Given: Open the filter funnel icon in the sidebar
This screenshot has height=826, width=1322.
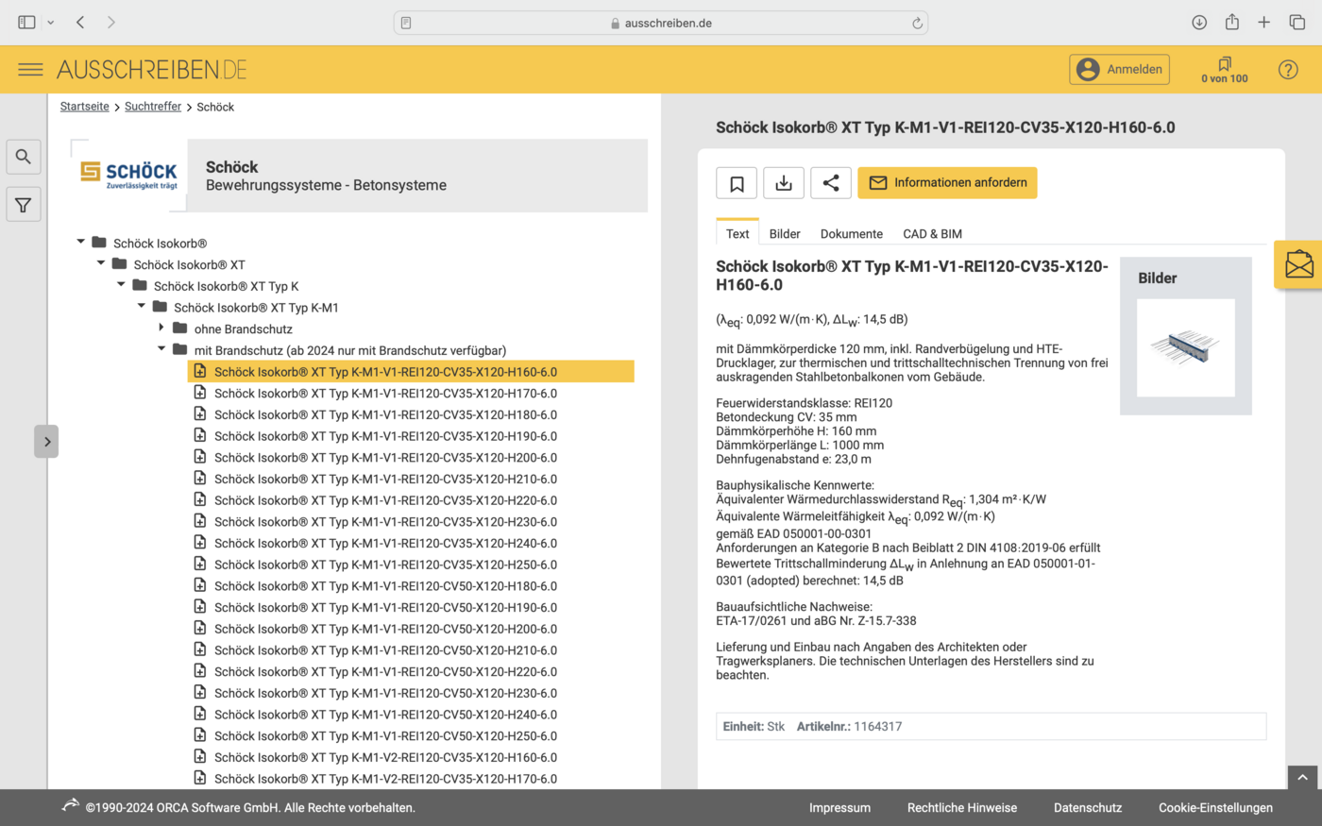Looking at the screenshot, I should coord(24,205).
